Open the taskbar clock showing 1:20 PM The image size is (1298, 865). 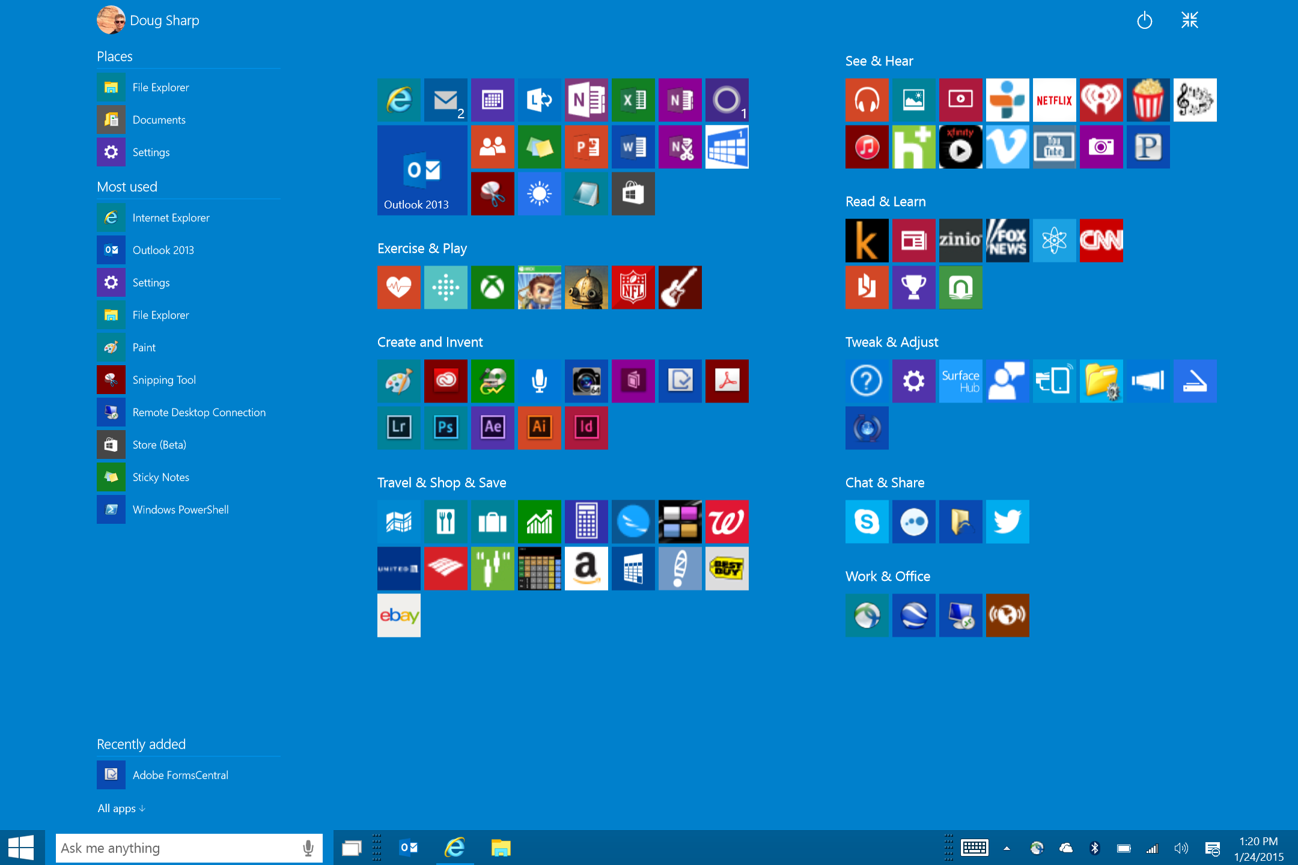tap(1258, 849)
